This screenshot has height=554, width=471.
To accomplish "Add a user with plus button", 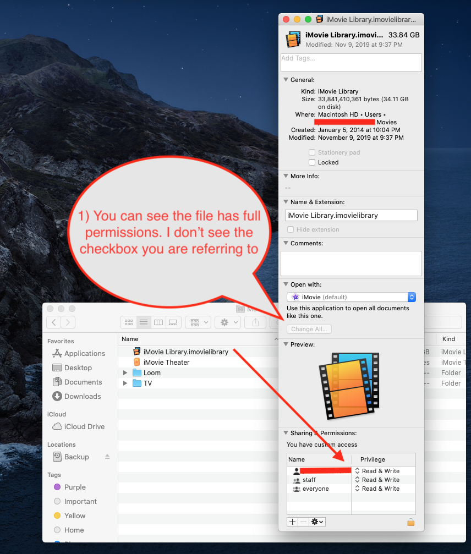I will coord(293,522).
